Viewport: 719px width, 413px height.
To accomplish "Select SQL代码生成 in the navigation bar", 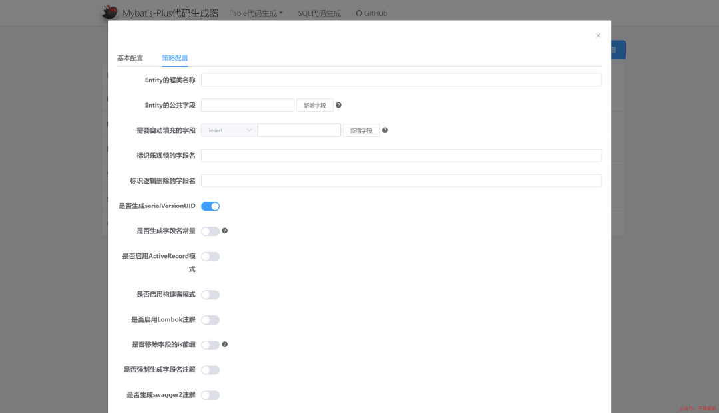I will pos(319,13).
